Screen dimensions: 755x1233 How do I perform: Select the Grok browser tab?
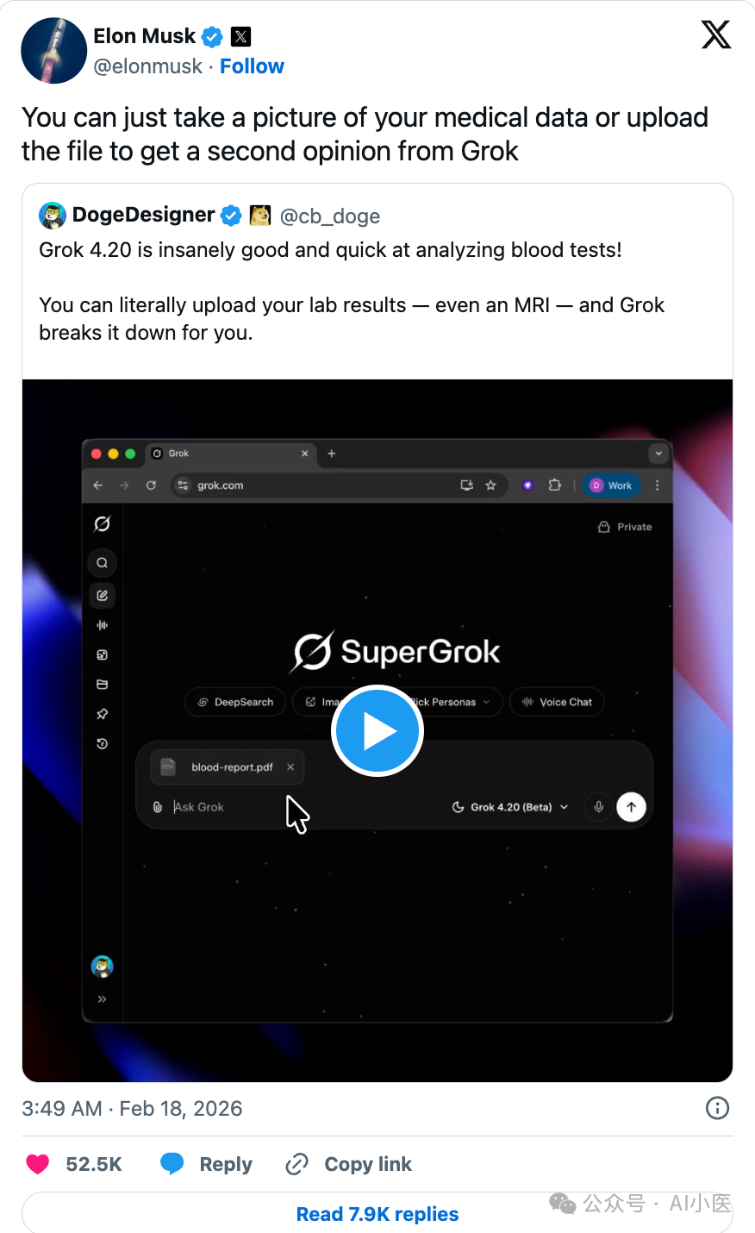pos(229,454)
